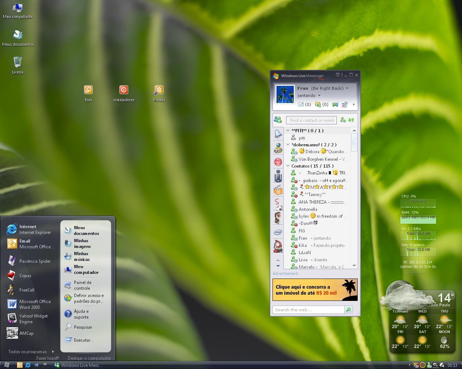Click the contacts icon beside the search field
The height and width of the screenshot is (369, 462).
278,120
